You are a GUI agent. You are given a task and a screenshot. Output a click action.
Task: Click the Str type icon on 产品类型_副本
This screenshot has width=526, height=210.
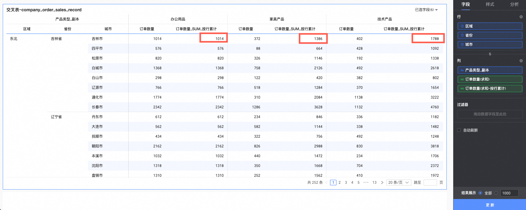462,70
